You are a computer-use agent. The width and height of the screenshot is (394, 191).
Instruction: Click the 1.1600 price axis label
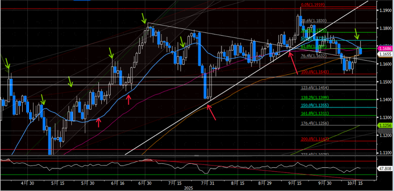(385, 64)
